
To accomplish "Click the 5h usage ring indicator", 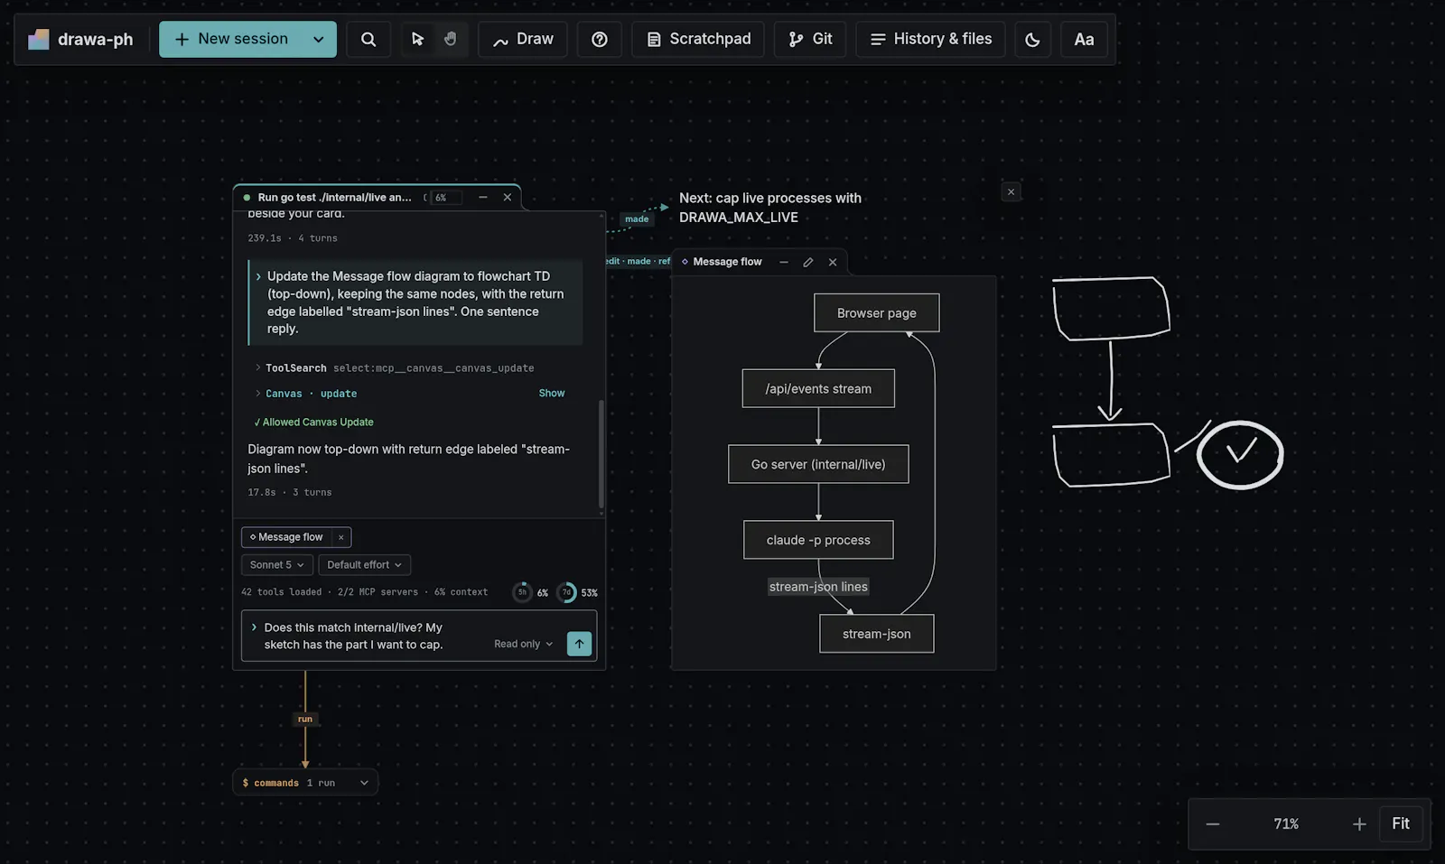I will pos(522,592).
